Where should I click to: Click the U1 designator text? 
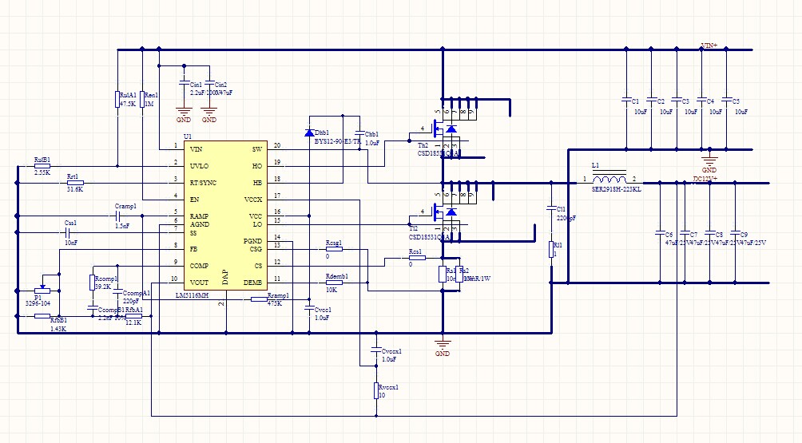coord(187,136)
